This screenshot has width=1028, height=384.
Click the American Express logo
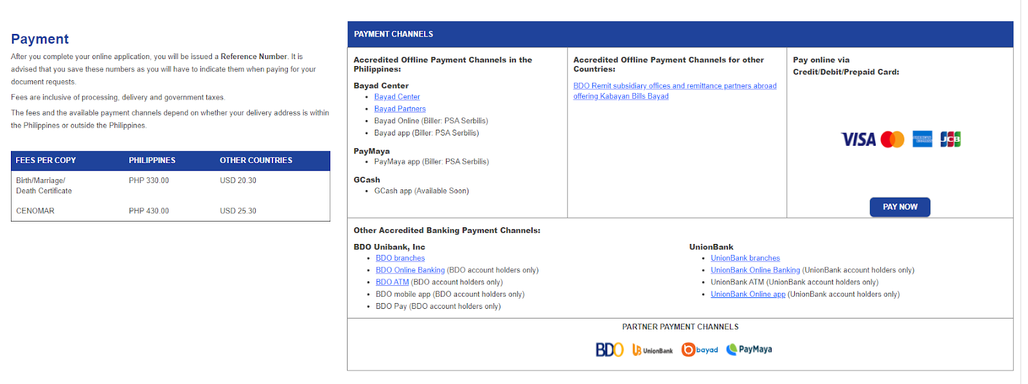pos(923,139)
